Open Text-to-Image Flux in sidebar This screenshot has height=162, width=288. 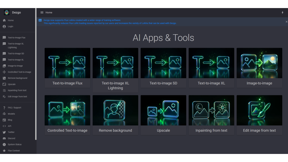[17, 38]
